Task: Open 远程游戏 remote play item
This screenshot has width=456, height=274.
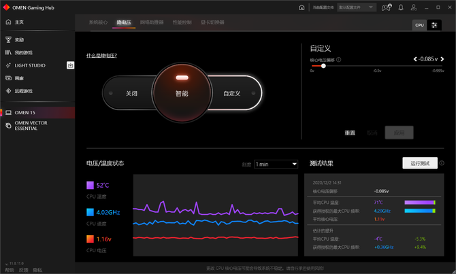Action: click(23, 91)
